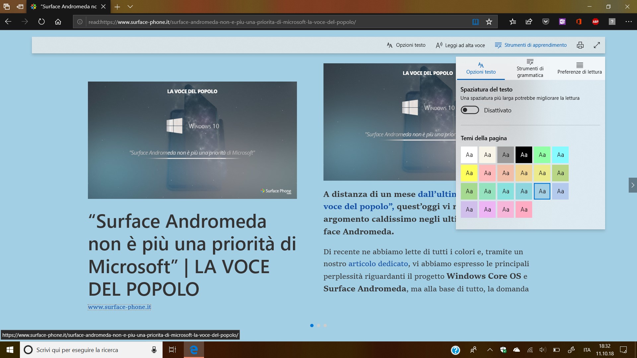Open the tab preview dropdown chevron
The width and height of the screenshot is (637, 358).
pos(130,7)
